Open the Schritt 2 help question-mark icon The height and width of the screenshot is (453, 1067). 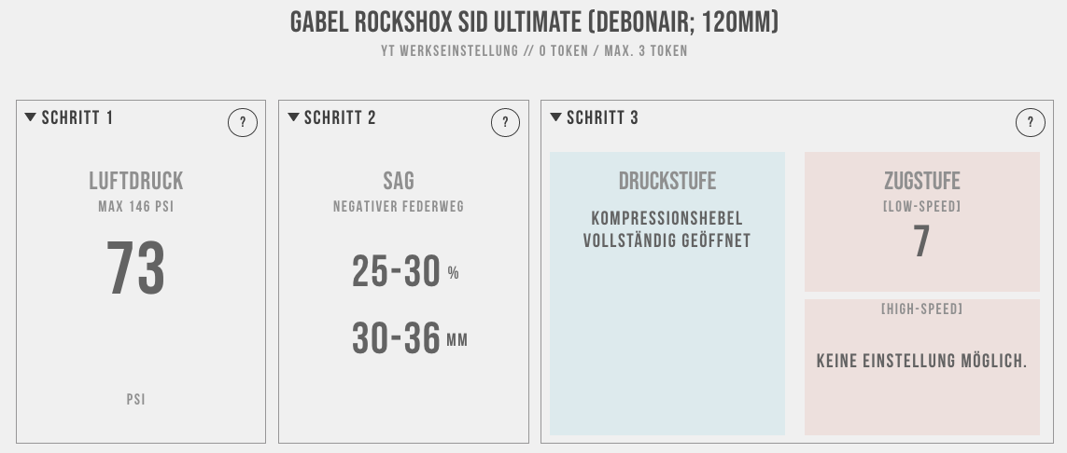(x=505, y=123)
